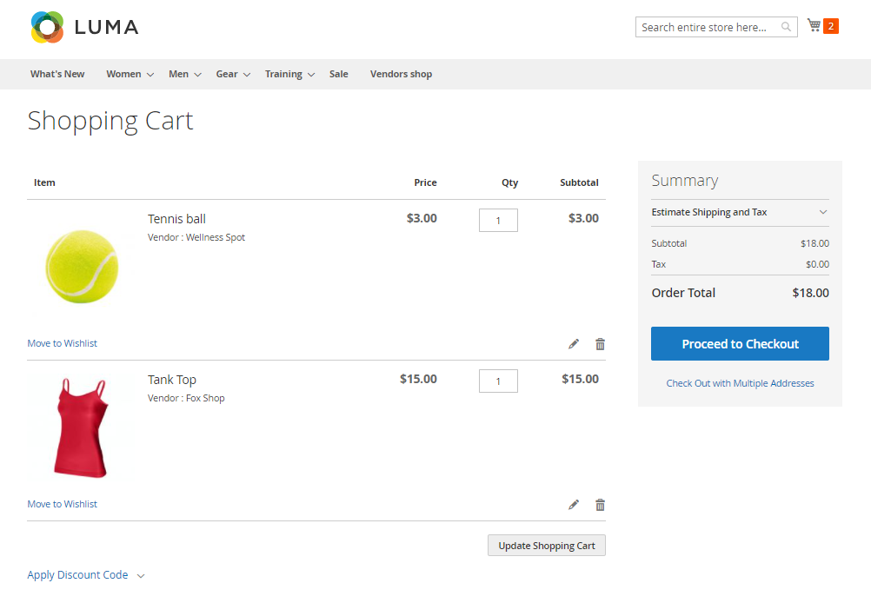
Task: Move Tennis ball to Wishlist
Action: pos(63,343)
